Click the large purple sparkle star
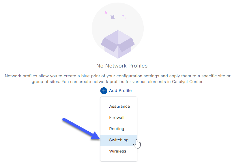The width and height of the screenshot is (232, 162). pyautogui.click(x=113, y=17)
